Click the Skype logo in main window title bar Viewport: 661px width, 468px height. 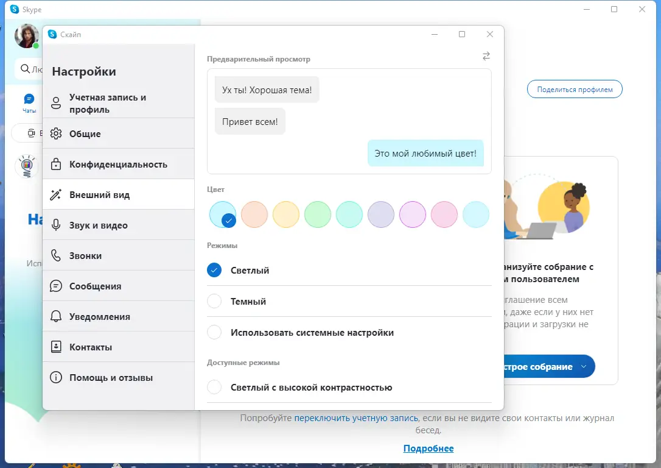click(15, 9)
